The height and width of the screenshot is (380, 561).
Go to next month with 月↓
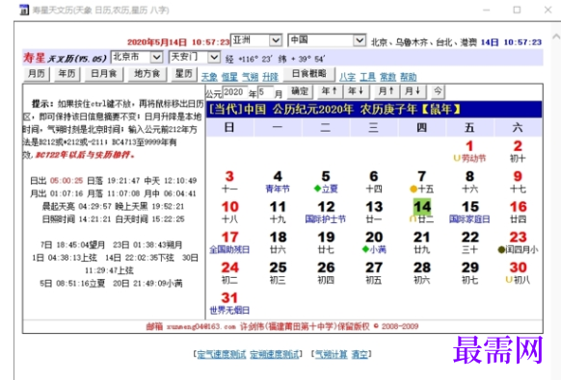[x=413, y=91]
